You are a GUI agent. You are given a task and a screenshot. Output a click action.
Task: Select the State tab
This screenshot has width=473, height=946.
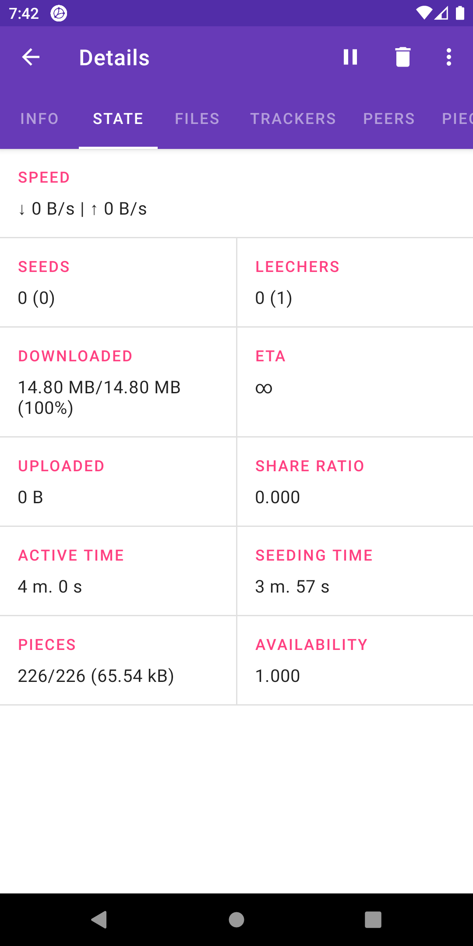[x=118, y=119]
